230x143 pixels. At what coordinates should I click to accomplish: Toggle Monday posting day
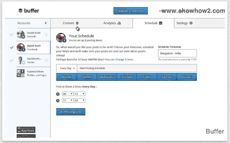point(66,77)
